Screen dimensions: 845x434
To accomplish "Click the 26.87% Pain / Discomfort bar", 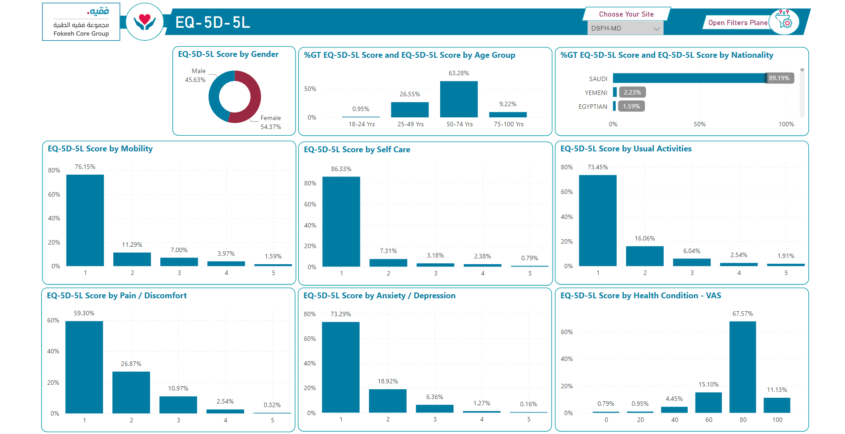I will (131, 392).
